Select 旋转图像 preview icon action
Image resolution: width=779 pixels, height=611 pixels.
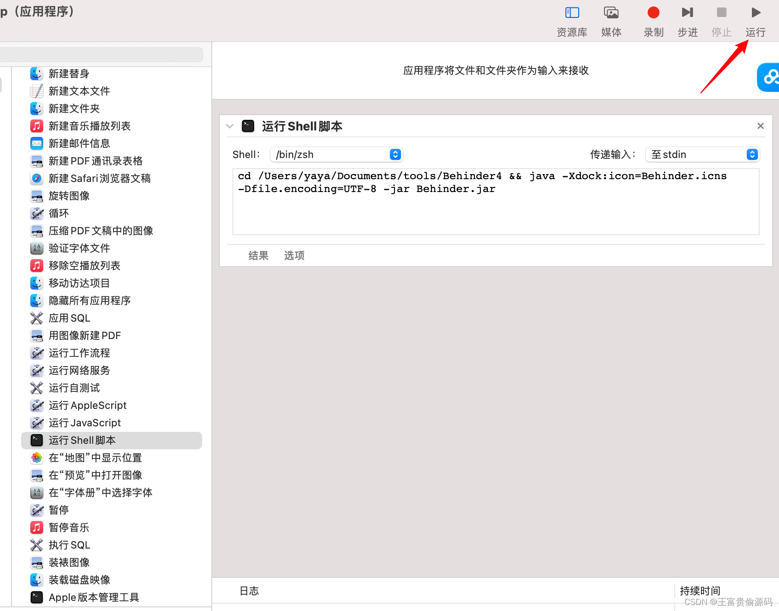click(x=37, y=196)
